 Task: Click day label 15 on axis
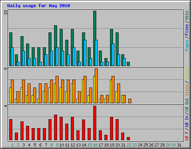pyautogui.click(x=90, y=145)
